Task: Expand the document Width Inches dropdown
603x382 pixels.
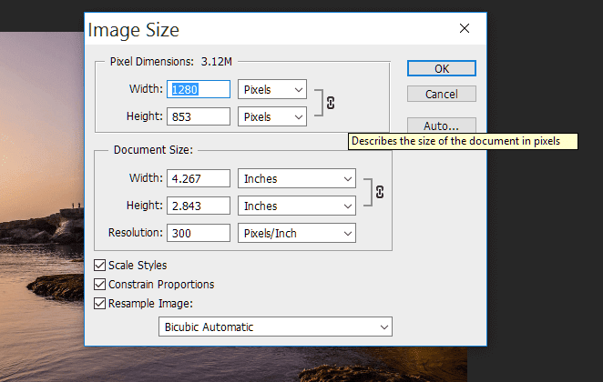Action: click(297, 178)
